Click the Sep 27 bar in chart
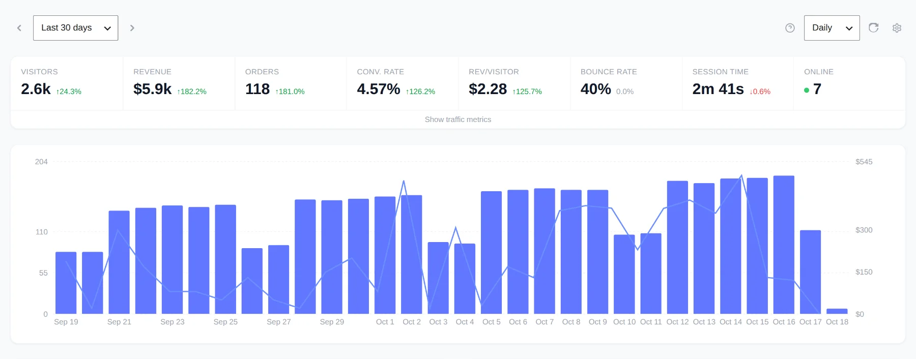The image size is (916, 359). click(279, 280)
